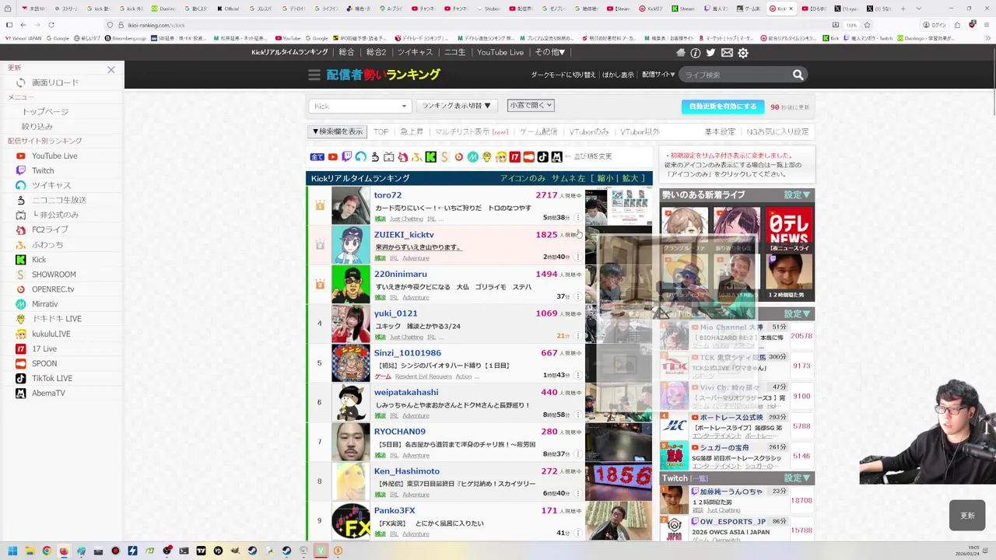Open the YouTube Live tab
Viewport: 996px width, 560px height.
tap(500, 52)
